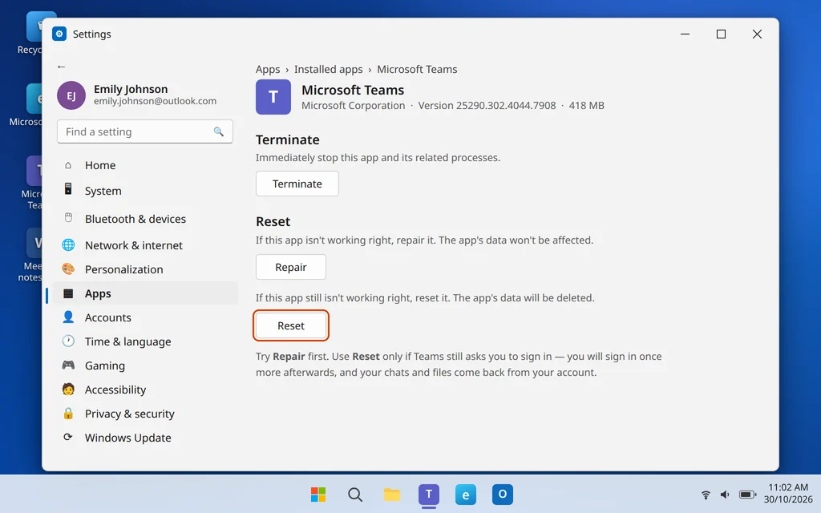Minimize the Settings window

(x=685, y=34)
